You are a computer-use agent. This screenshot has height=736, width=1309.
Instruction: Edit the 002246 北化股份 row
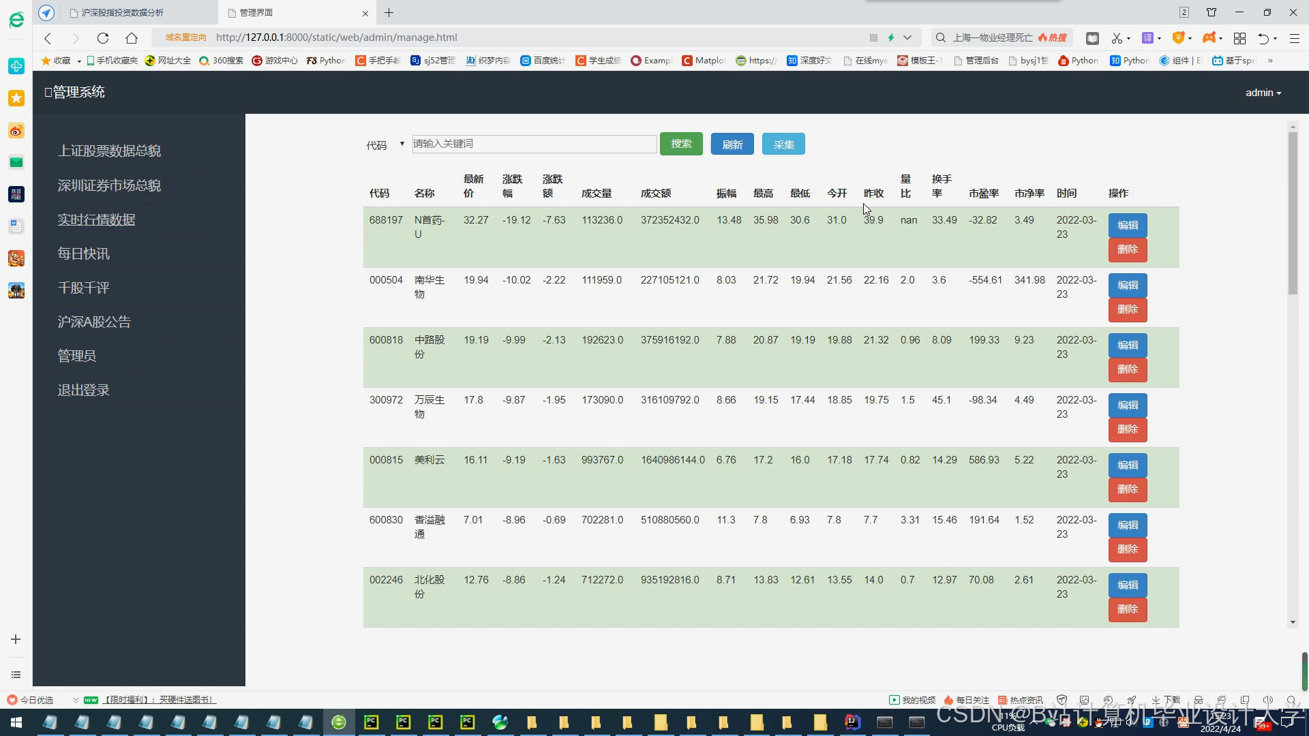pyautogui.click(x=1128, y=585)
